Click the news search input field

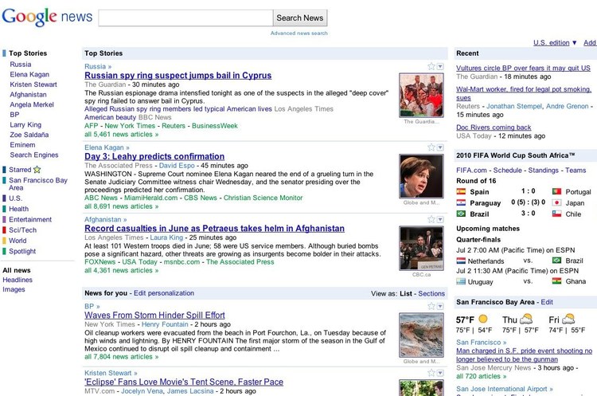tap(185, 18)
